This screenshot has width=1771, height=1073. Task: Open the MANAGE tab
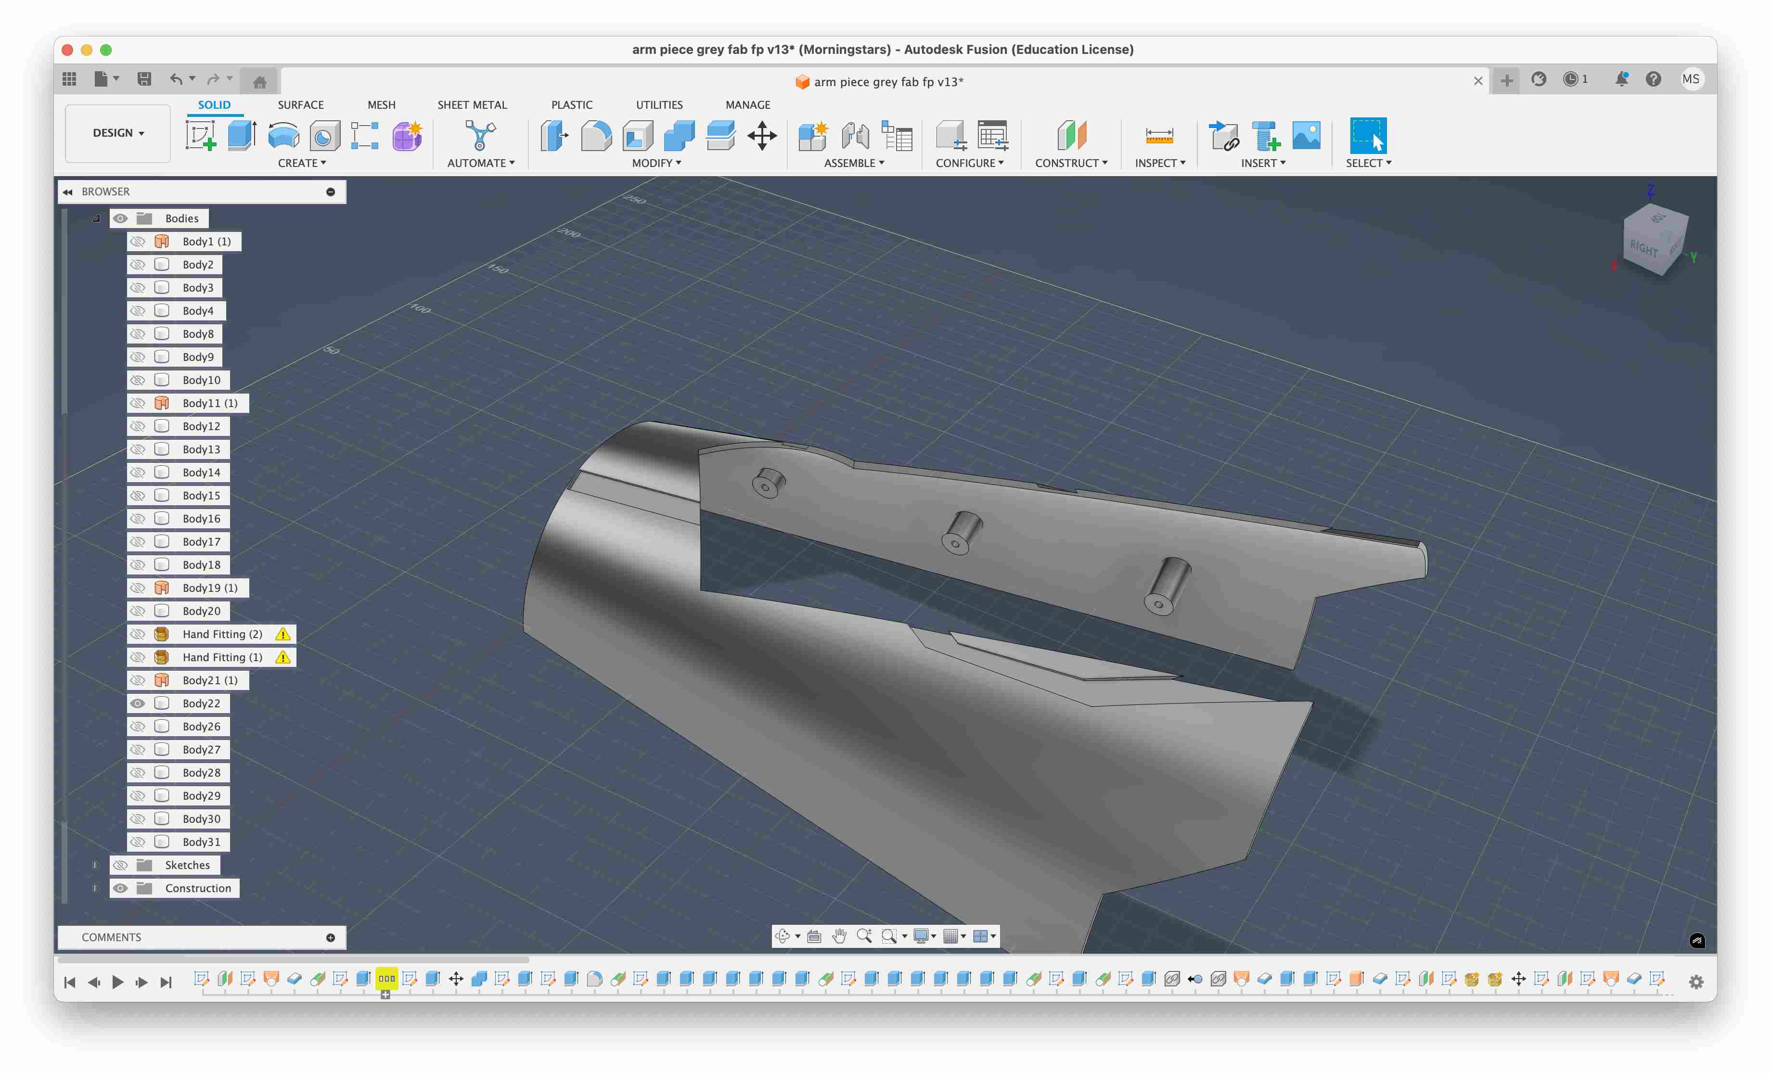tap(747, 105)
